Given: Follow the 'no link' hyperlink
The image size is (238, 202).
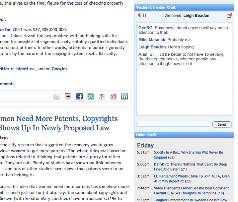Looking at the screenshot, I should coord(96,163).
